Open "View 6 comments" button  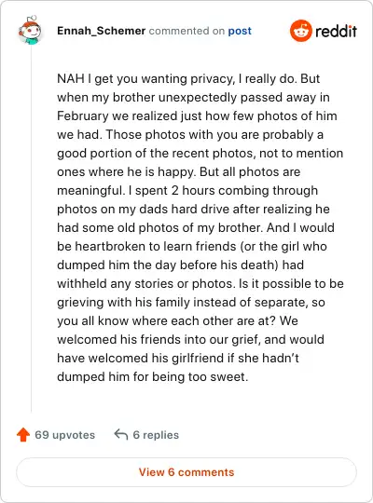pyautogui.click(x=186, y=472)
